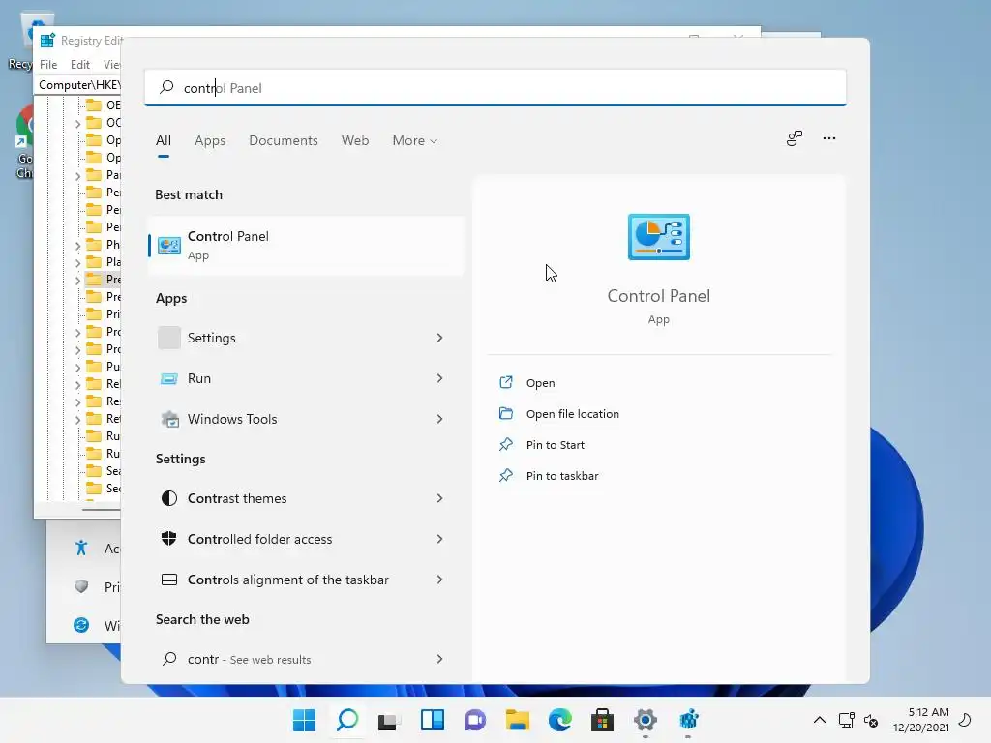Click the Open file location folder icon

505,413
